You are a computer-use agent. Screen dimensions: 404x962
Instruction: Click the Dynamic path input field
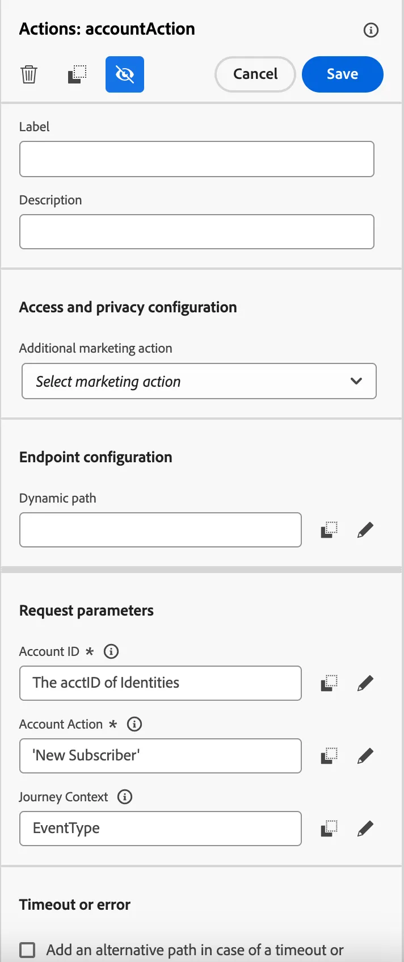[161, 530]
